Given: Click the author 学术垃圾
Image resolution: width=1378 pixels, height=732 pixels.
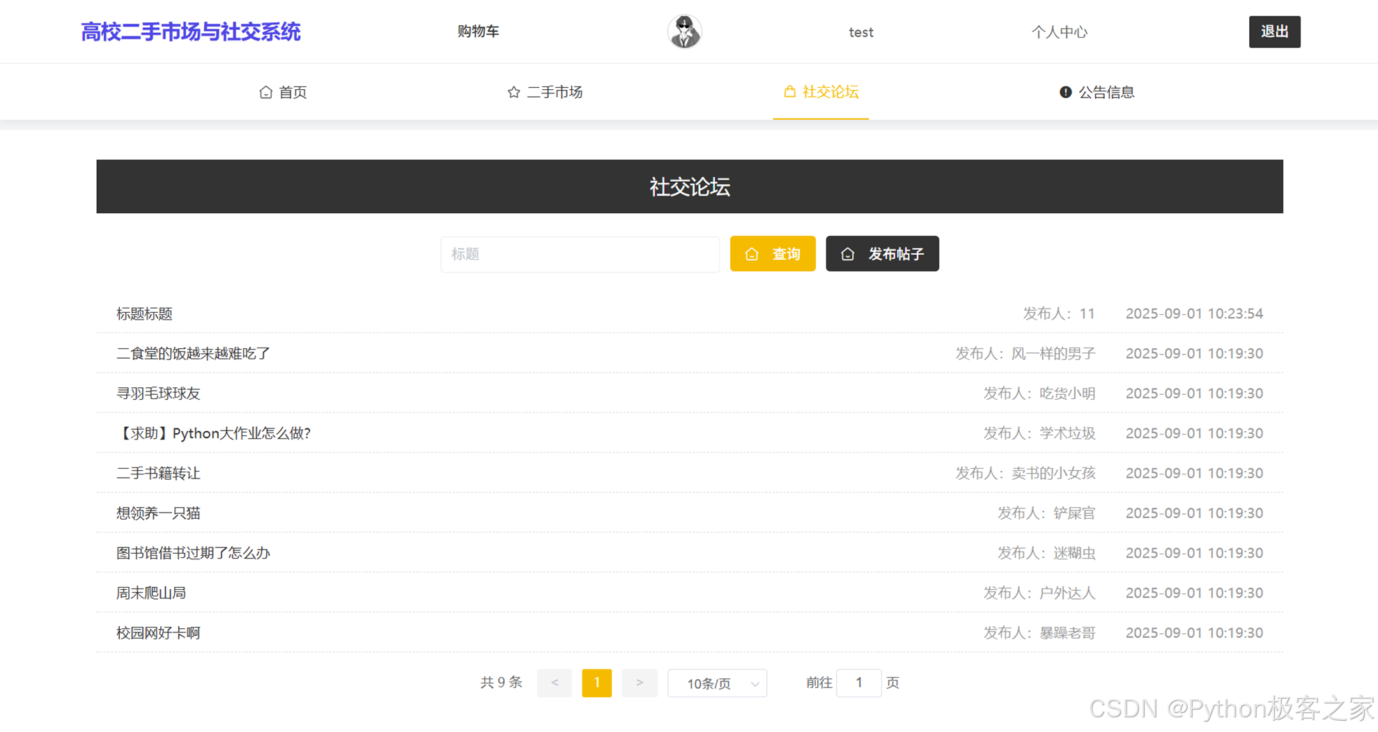Looking at the screenshot, I should click(x=1067, y=433).
